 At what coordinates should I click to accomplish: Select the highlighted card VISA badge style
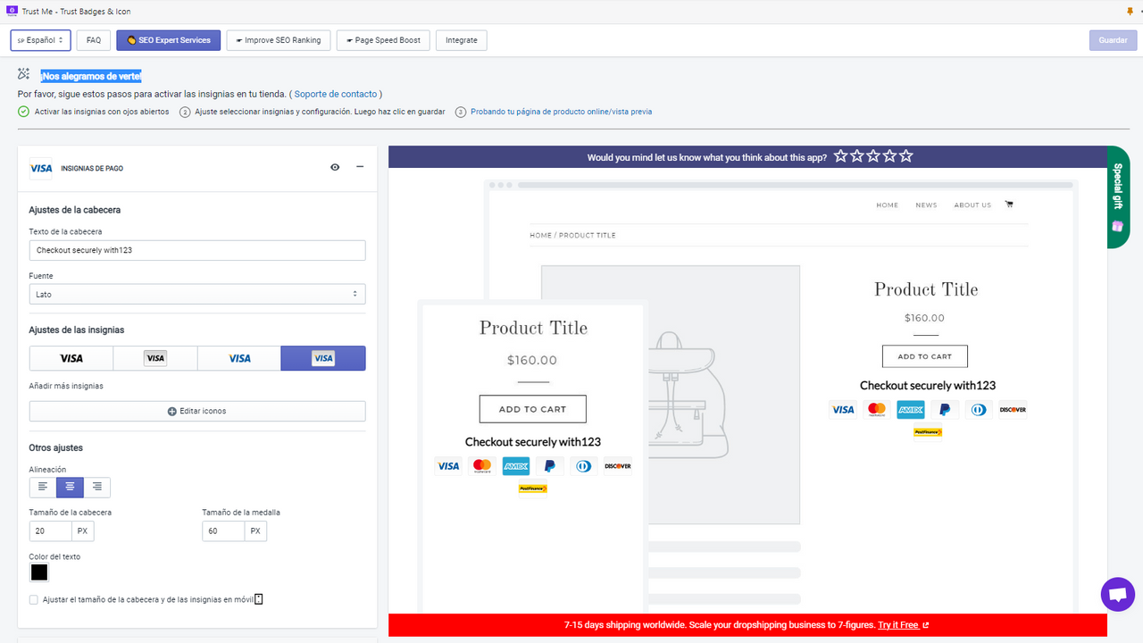click(323, 358)
